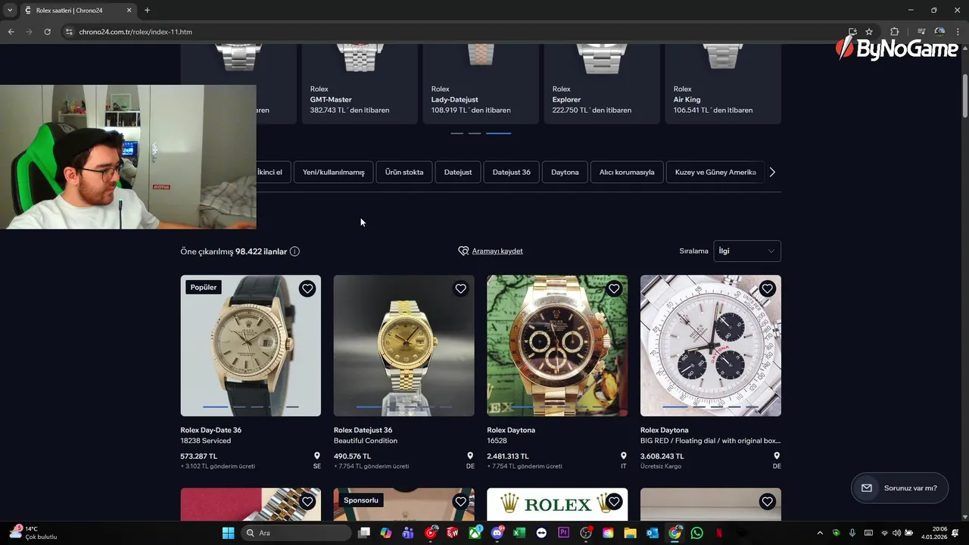The image size is (969, 545).
Task: Advance the filter chips with right chevron
Action: [772, 172]
